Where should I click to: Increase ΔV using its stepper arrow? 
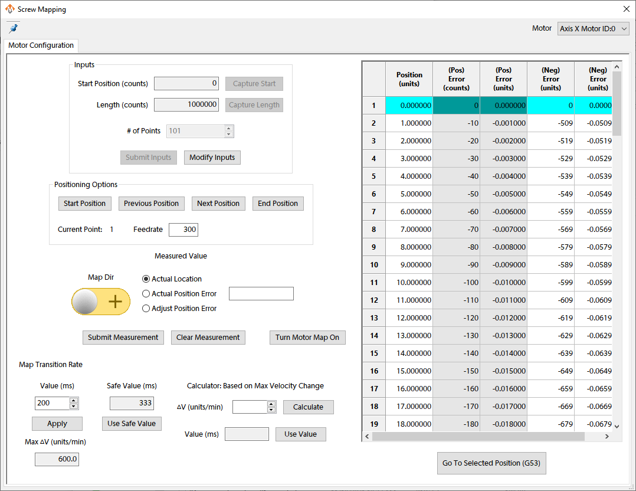click(x=270, y=404)
